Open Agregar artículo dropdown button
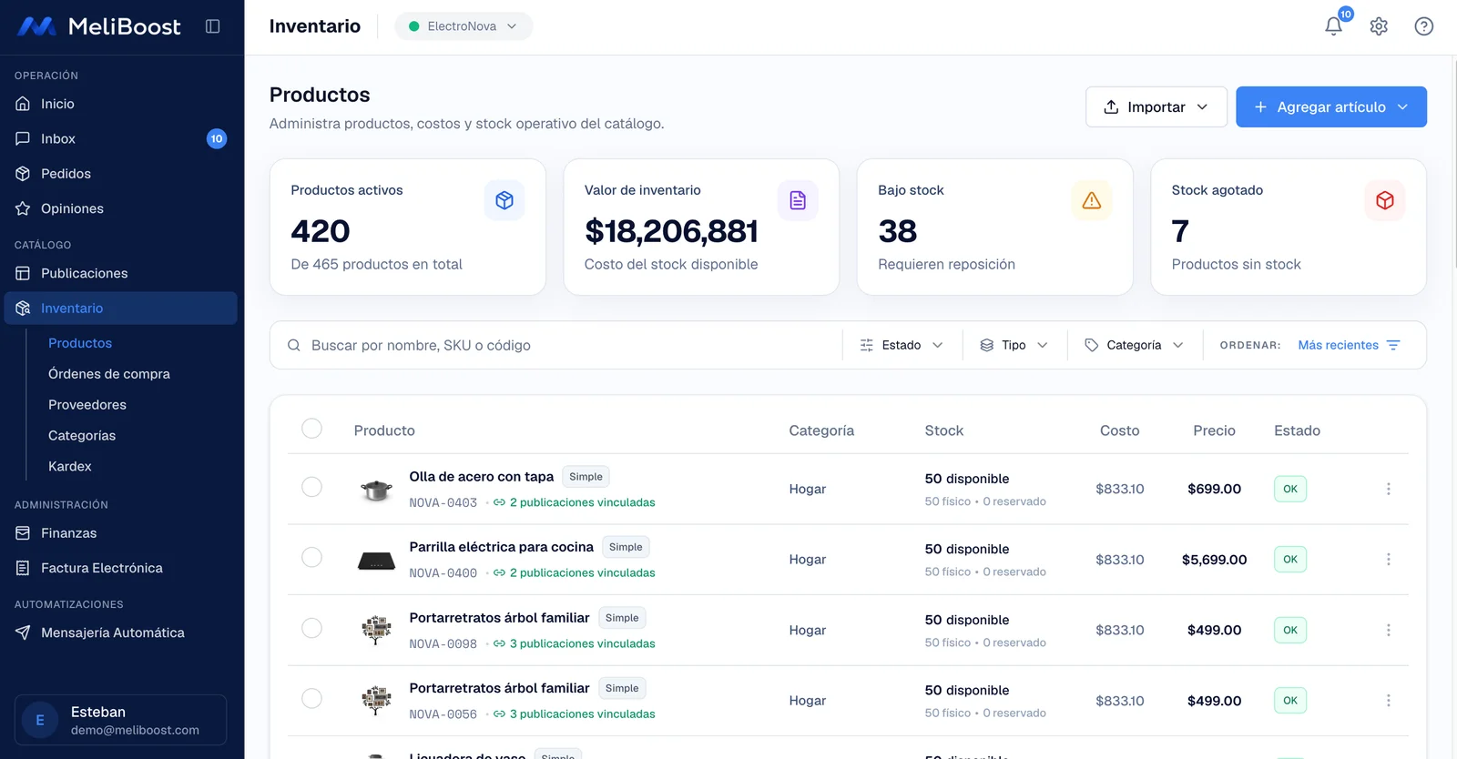This screenshot has width=1457, height=759. coord(1330,106)
